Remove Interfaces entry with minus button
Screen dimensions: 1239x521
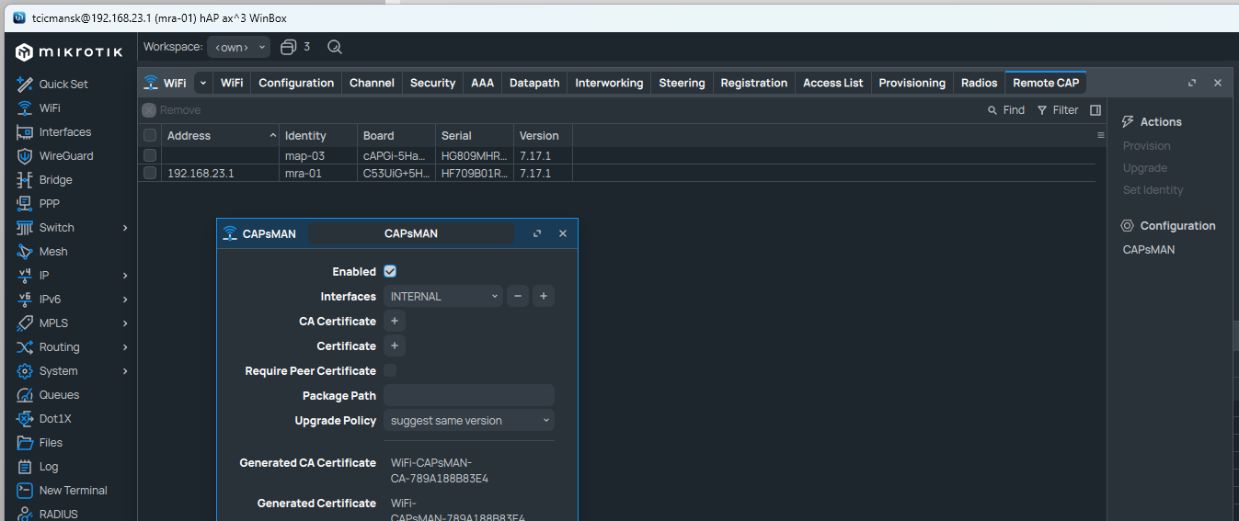518,296
